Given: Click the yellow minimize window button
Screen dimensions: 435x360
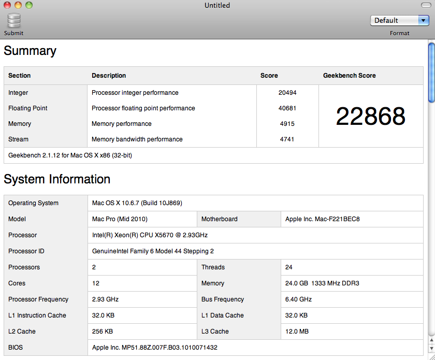Looking at the screenshot, I should coord(18,5).
